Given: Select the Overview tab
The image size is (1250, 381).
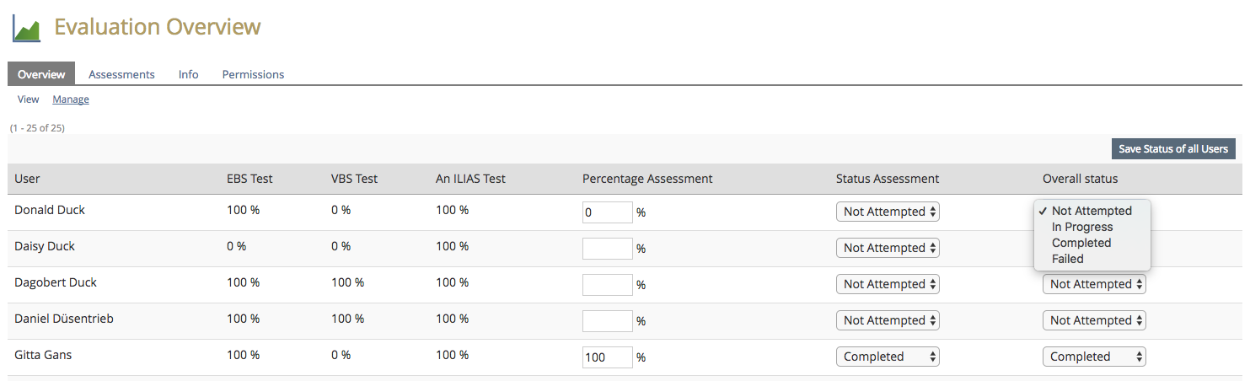Looking at the screenshot, I should point(41,74).
